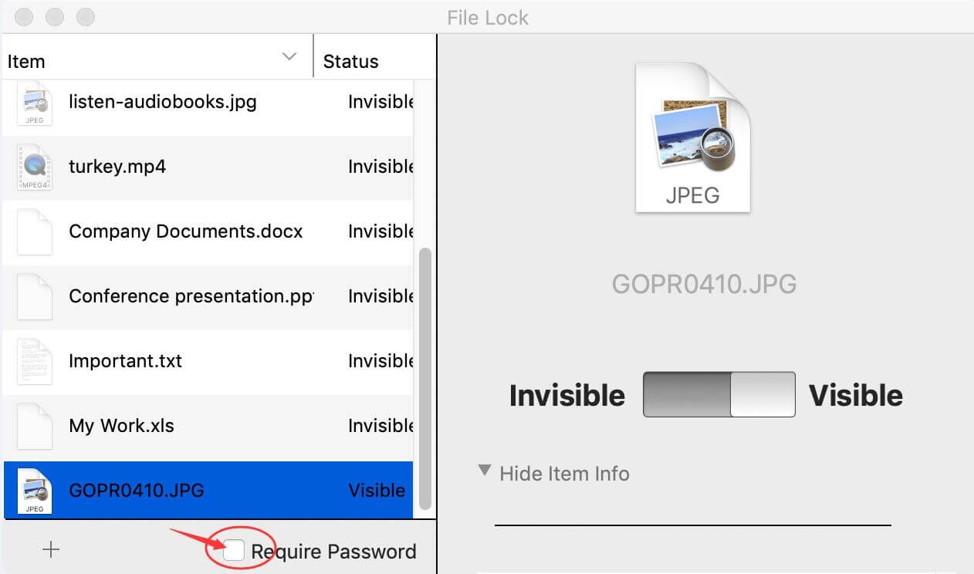Viewport: 974px width, 574px height.
Task: Click the text file icon beside Important.txt
Action: tap(34, 361)
